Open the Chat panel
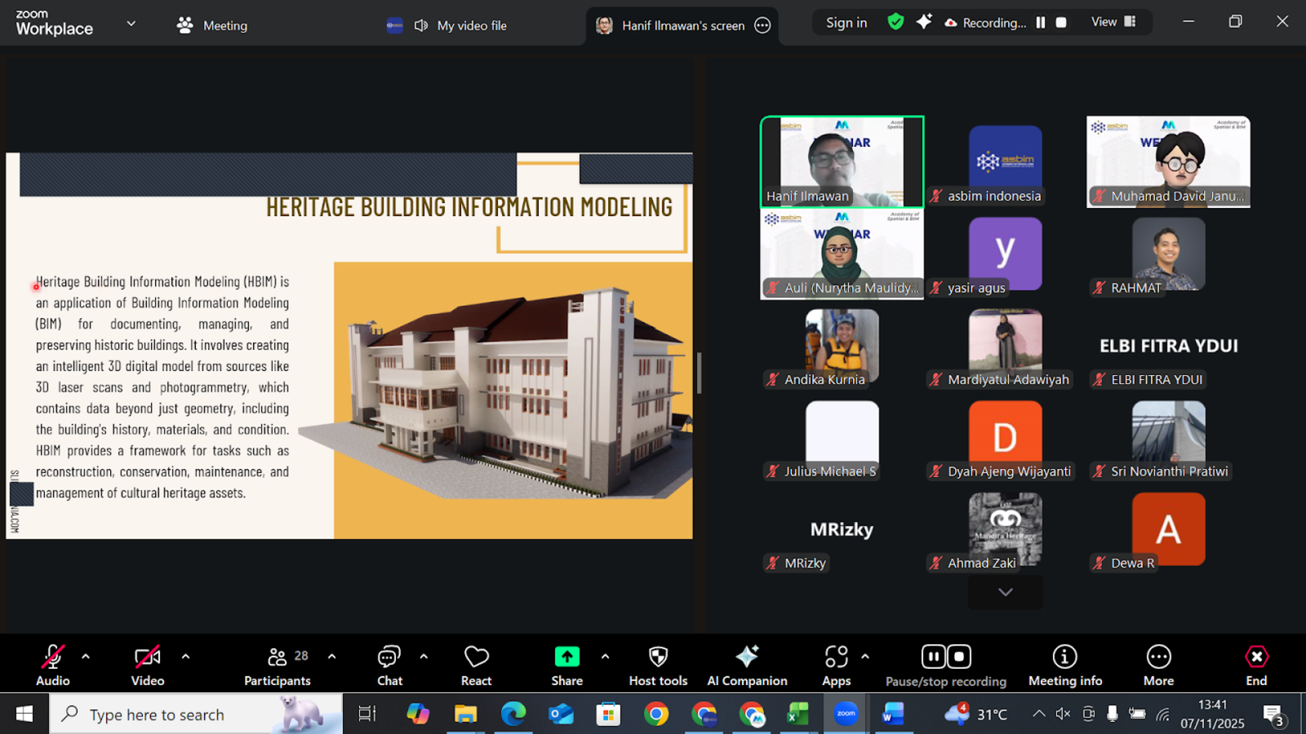Viewport: 1306px width, 734px height. coord(389,665)
